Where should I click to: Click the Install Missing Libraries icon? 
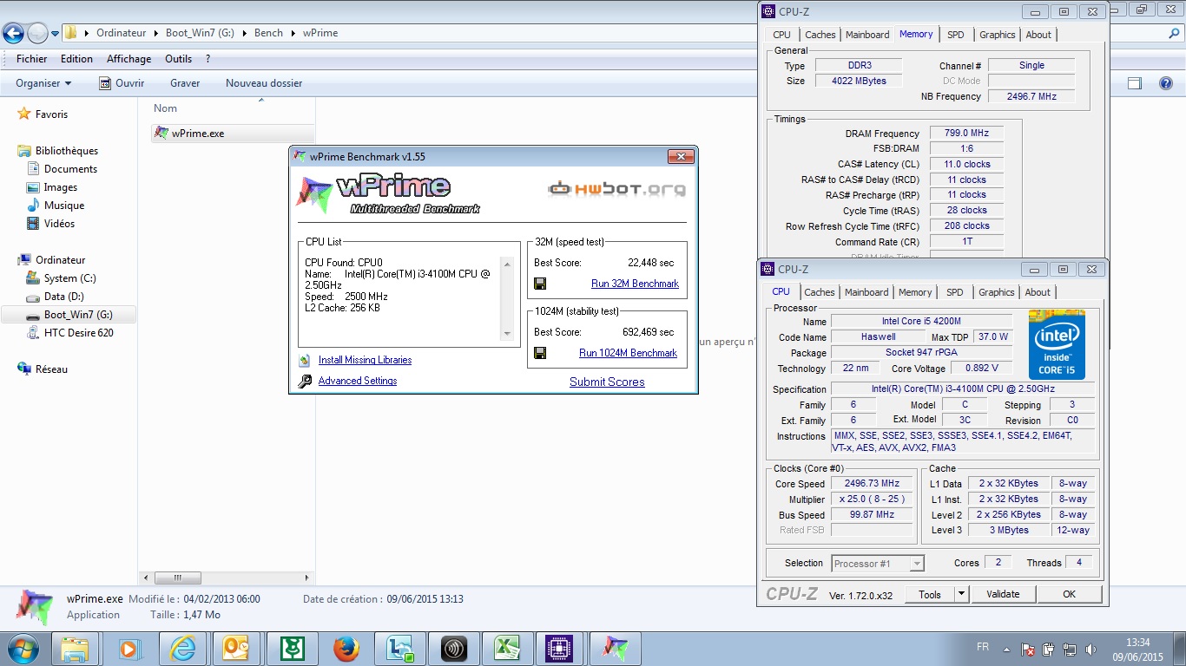click(x=304, y=360)
